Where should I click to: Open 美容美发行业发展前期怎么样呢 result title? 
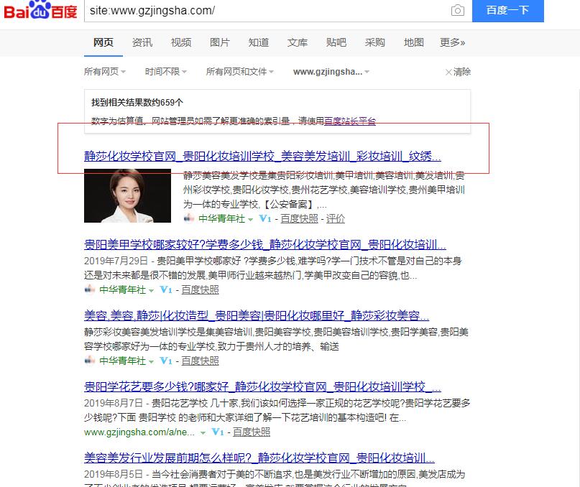pos(259,458)
